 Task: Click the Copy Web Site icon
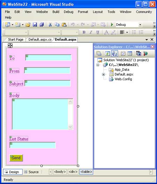click(x=139, y=53)
